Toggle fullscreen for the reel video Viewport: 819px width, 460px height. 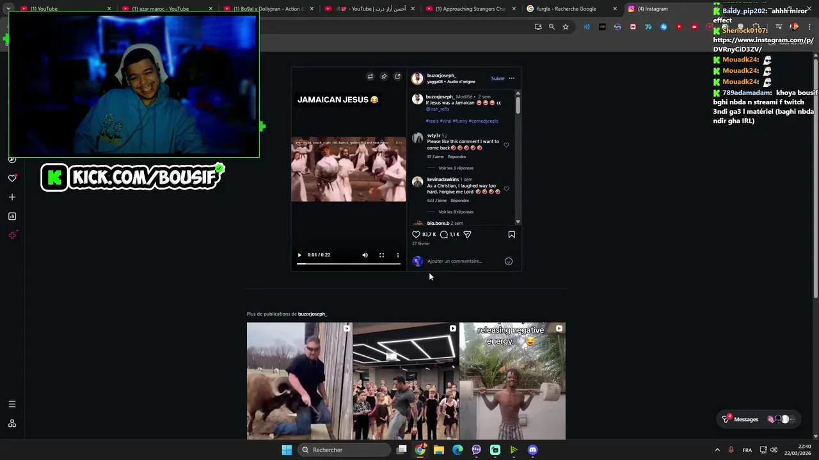coord(381,255)
